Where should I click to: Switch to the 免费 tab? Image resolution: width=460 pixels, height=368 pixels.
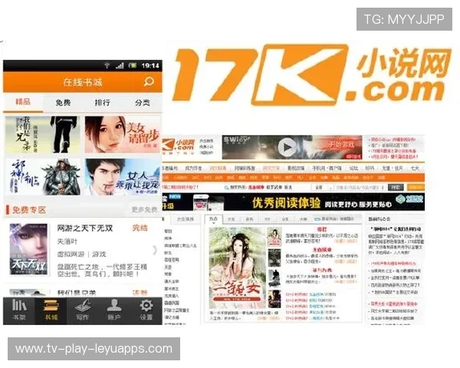[63, 103]
